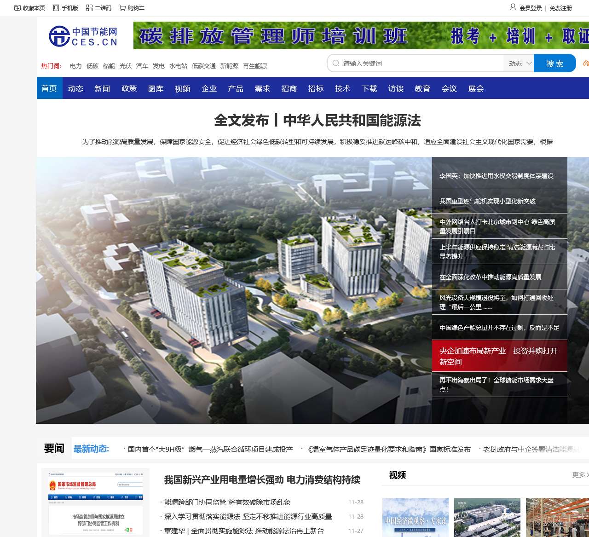
Task: Click the hot keyword 发电
Action: pos(159,66)
